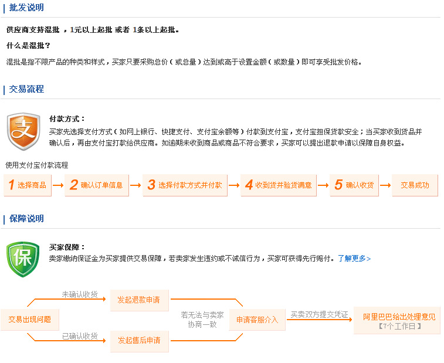
Task: Click the 买卖双方提交凭证 arrow label
Action: [319, 314]
